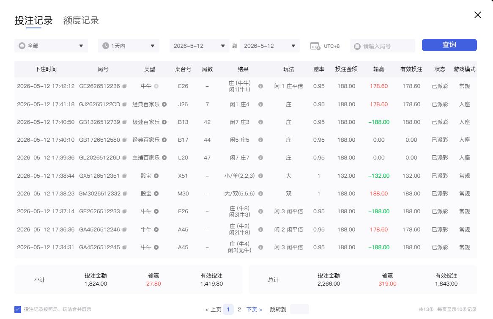Select 主播百家乐 type text
493x319 pixels.
pos(146,158)
